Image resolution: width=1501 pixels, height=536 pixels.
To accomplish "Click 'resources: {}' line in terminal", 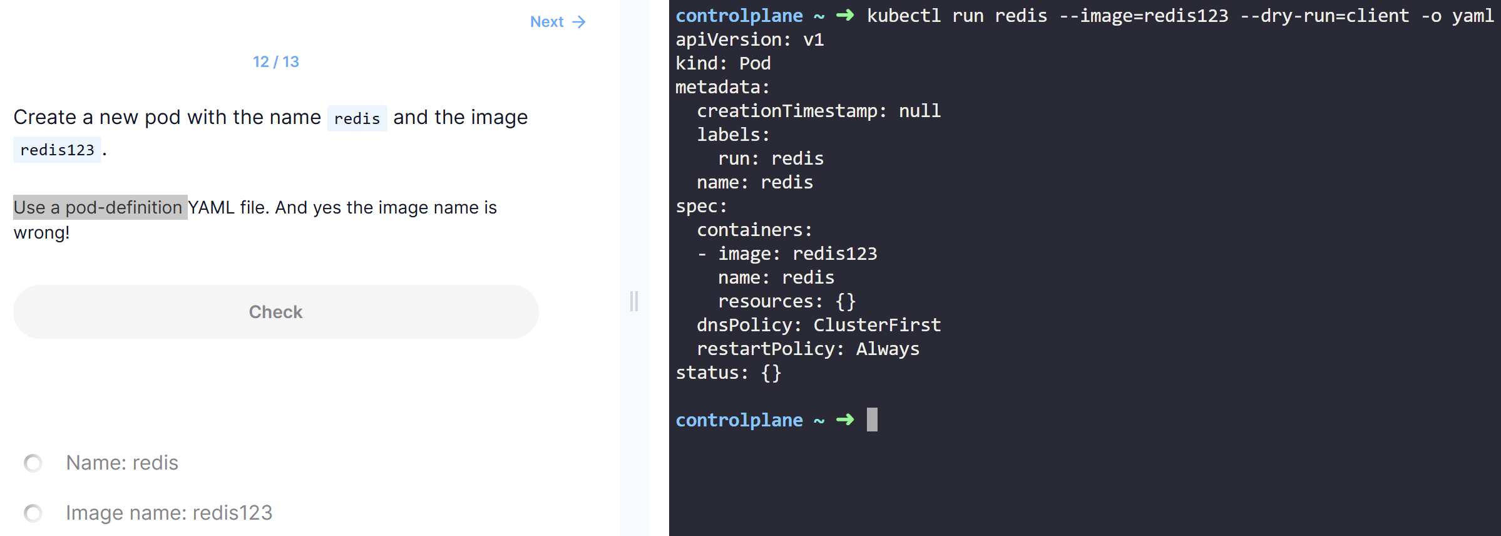I will pos(787,301).
